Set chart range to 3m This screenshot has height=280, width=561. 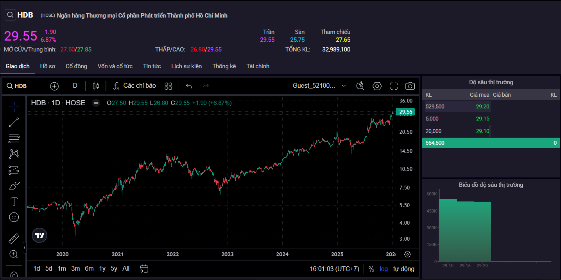coord(75,268)
